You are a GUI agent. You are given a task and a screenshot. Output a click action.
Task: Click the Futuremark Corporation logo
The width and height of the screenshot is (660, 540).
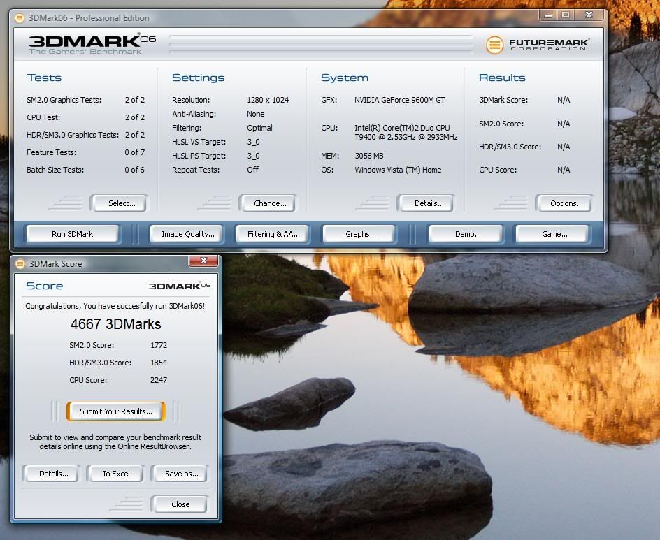(x=538, y=45)
